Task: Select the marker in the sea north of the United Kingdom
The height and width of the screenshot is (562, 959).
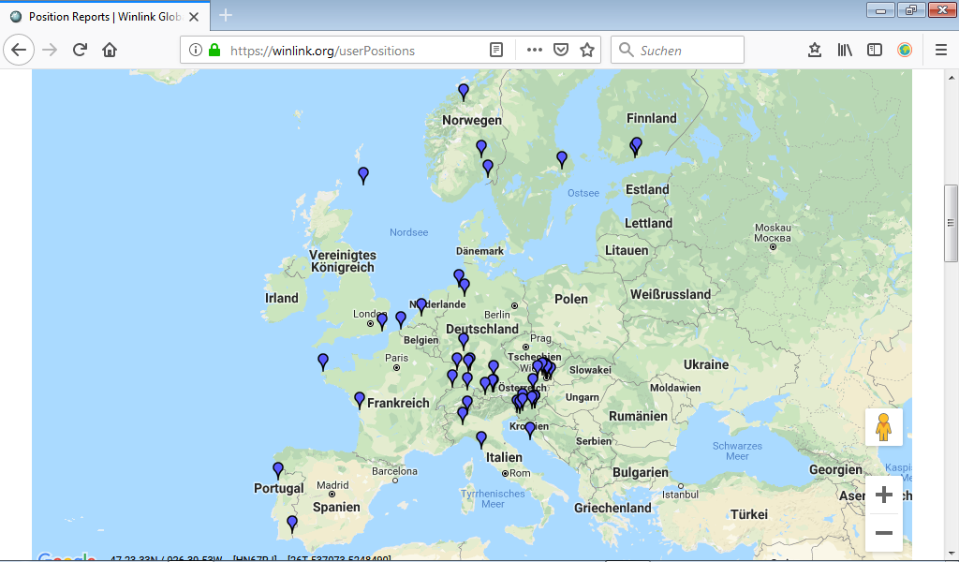Action: tap(363, 175)
